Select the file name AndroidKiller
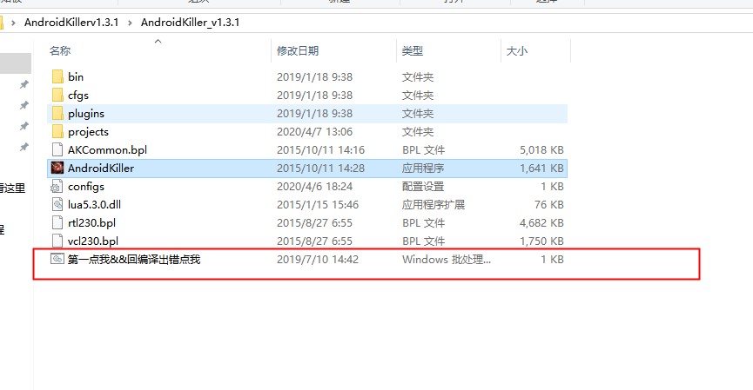 [x=101, y=169]
